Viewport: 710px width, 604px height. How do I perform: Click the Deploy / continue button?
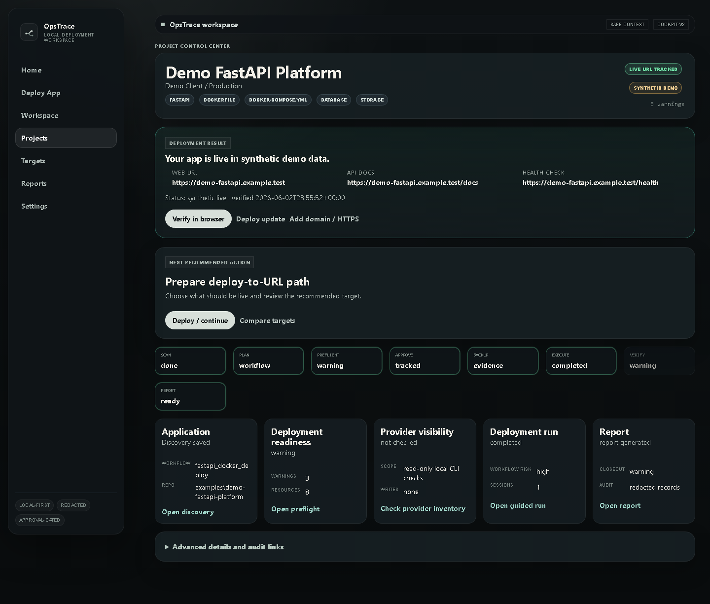point(200,320)
